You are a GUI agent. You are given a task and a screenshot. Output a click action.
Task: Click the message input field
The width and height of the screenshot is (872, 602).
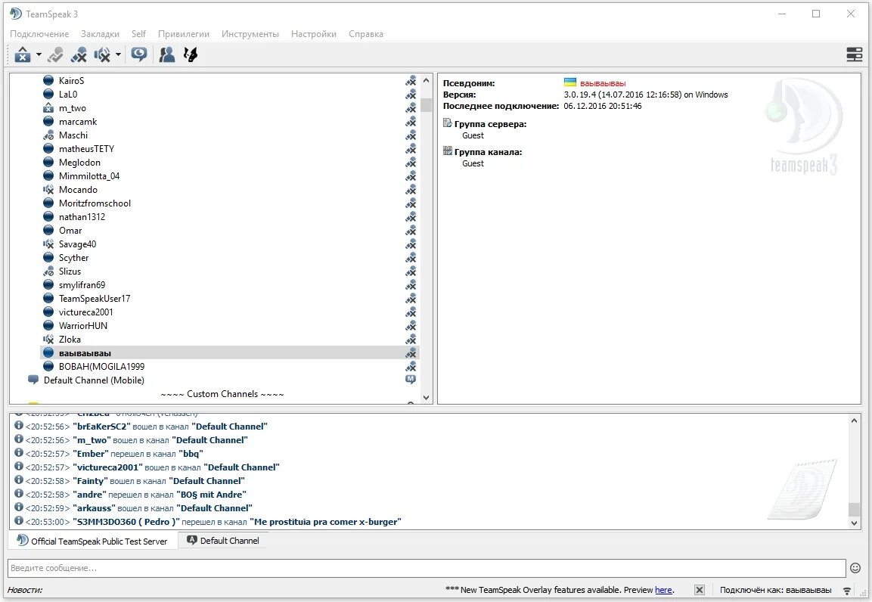pyautogui.click(x=427, y=568)
